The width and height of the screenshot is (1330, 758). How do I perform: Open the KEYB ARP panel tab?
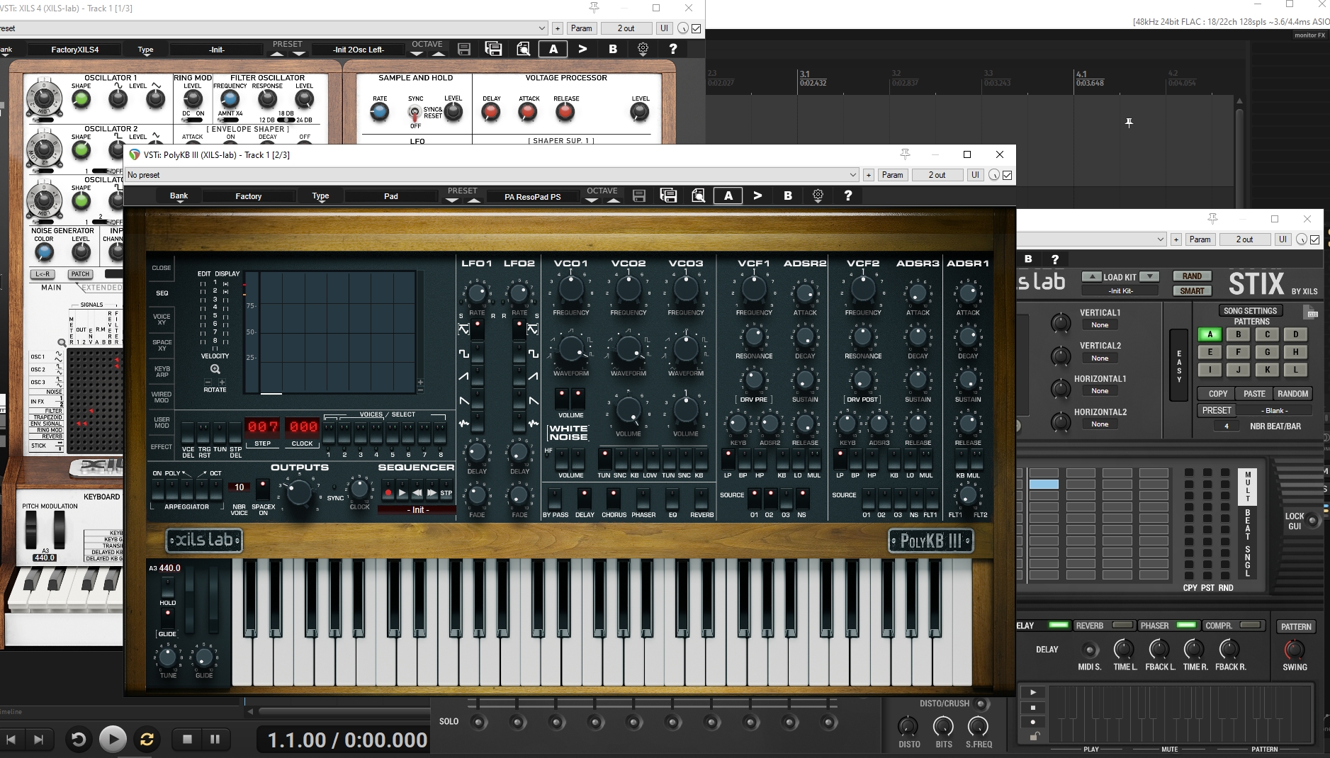point(162,371)
